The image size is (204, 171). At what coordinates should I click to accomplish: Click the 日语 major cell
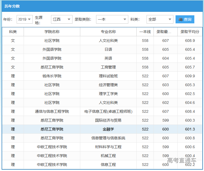(108, 49)
